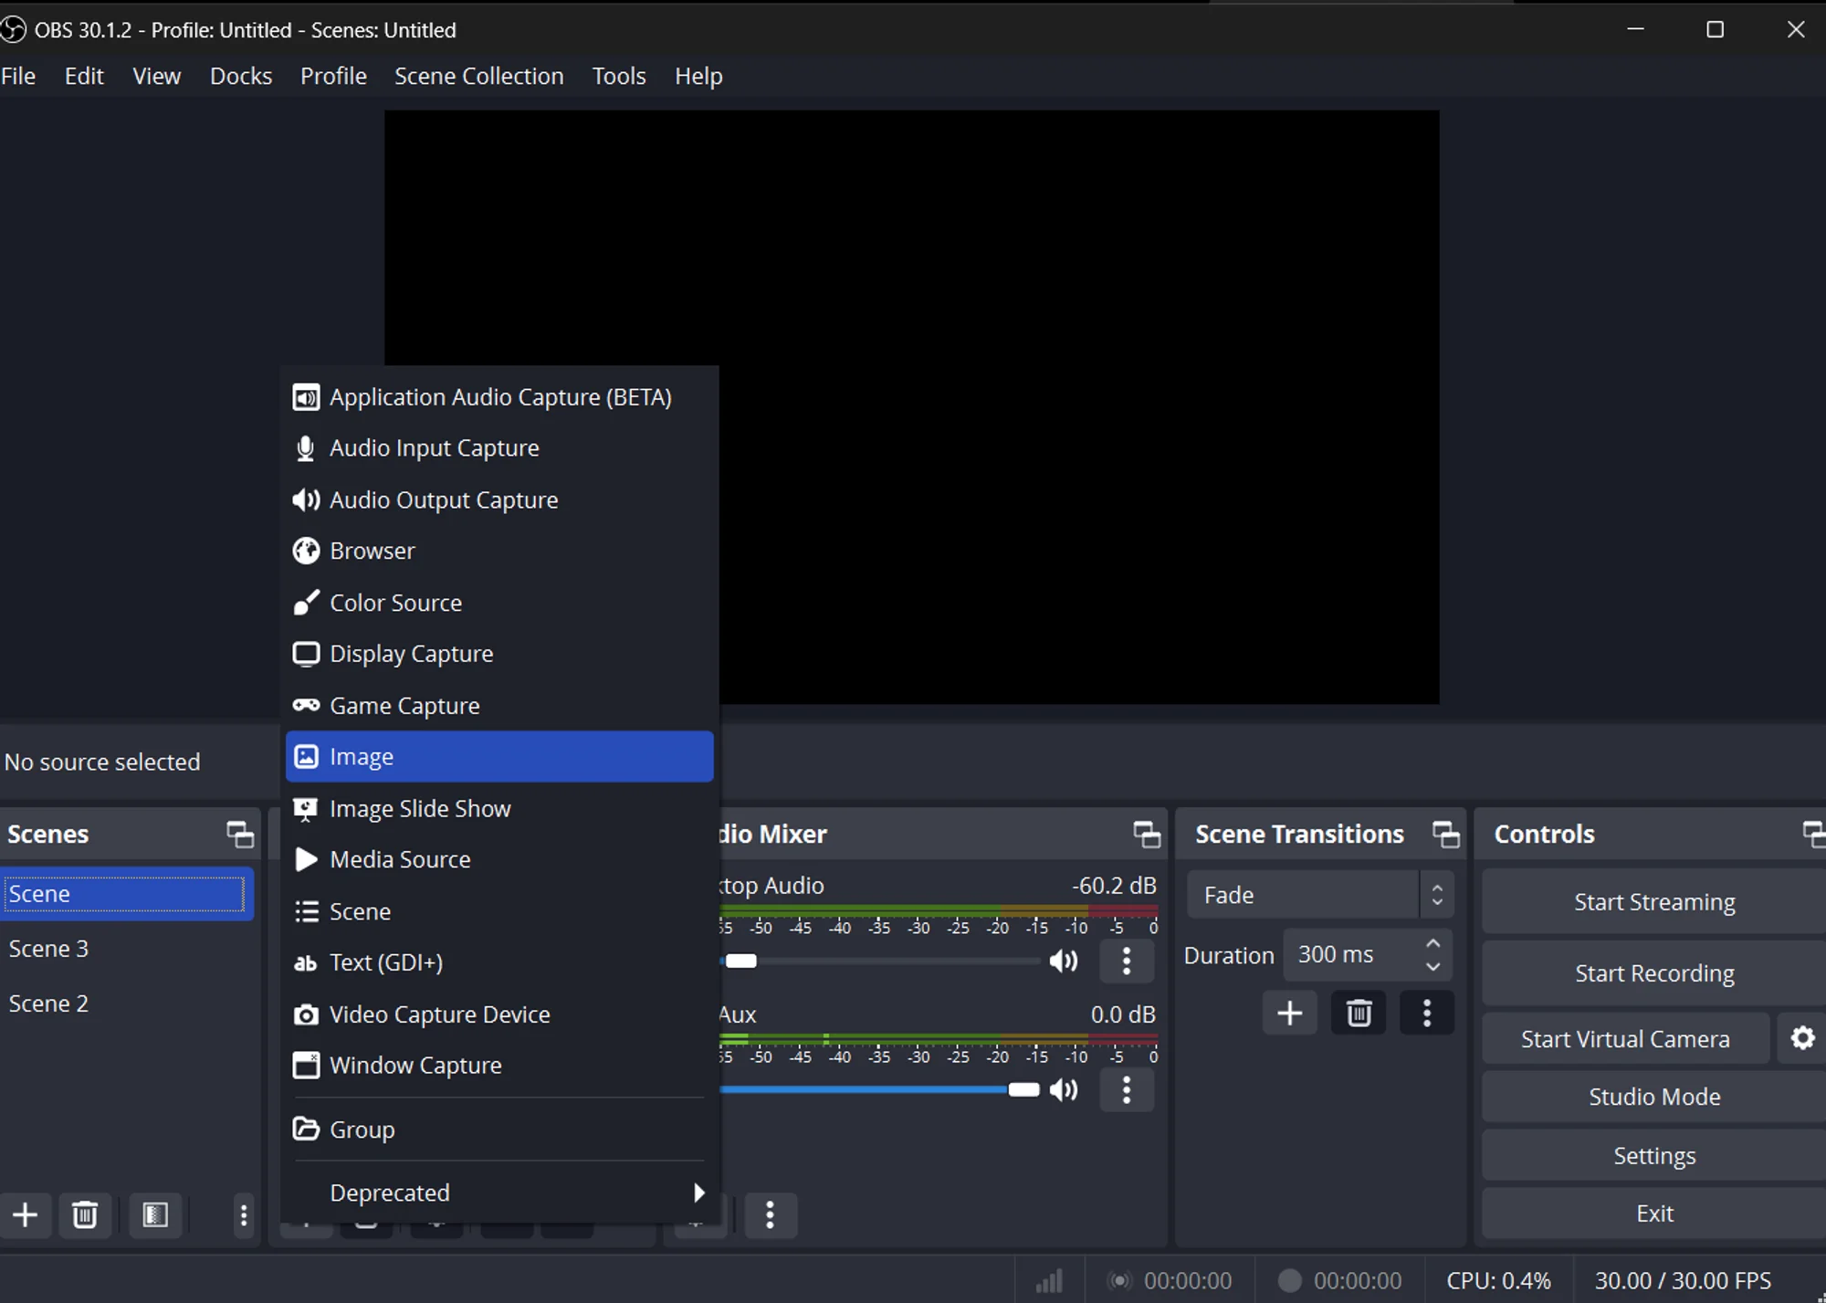Select 'Scene' in the Scenes list

pos(127,894)
